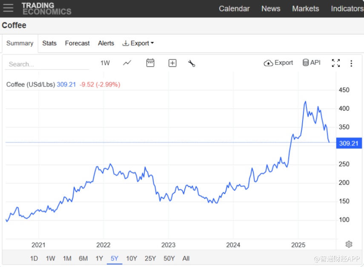Switch to the Stats tab
364x267 pixels.
click(x=49, y=43)
